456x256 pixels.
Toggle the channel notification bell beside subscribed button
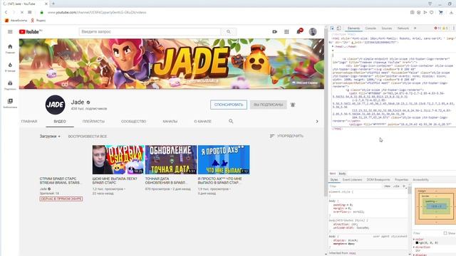point(293,105)
